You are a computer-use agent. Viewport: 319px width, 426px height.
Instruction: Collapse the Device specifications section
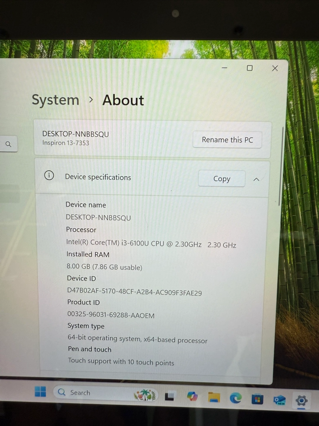coord(256,179)
